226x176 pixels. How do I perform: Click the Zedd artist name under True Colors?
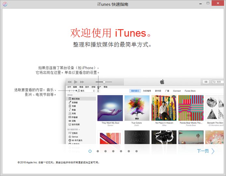[x=136, y=125]
